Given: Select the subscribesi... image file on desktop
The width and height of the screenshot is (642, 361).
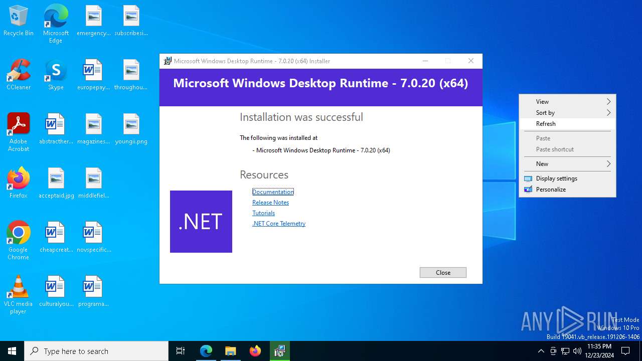Looking at the screenshot, I should pos(131,21).
